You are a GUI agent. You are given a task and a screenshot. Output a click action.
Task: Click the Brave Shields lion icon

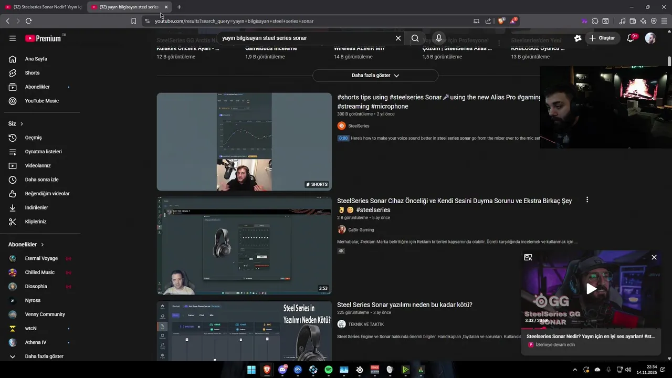[501, 21]
